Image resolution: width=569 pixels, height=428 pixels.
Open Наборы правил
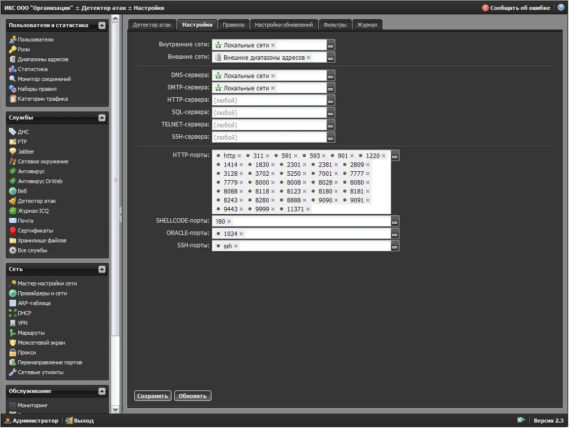[33, 89]
